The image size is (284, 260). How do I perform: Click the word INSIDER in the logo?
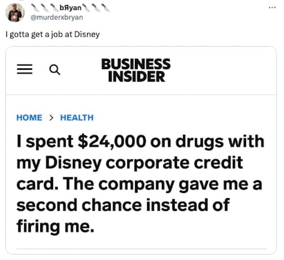click(136, 76)
